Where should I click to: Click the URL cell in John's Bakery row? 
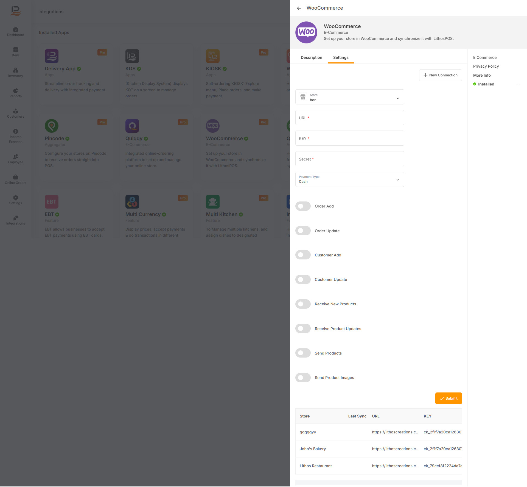[395, 449]
